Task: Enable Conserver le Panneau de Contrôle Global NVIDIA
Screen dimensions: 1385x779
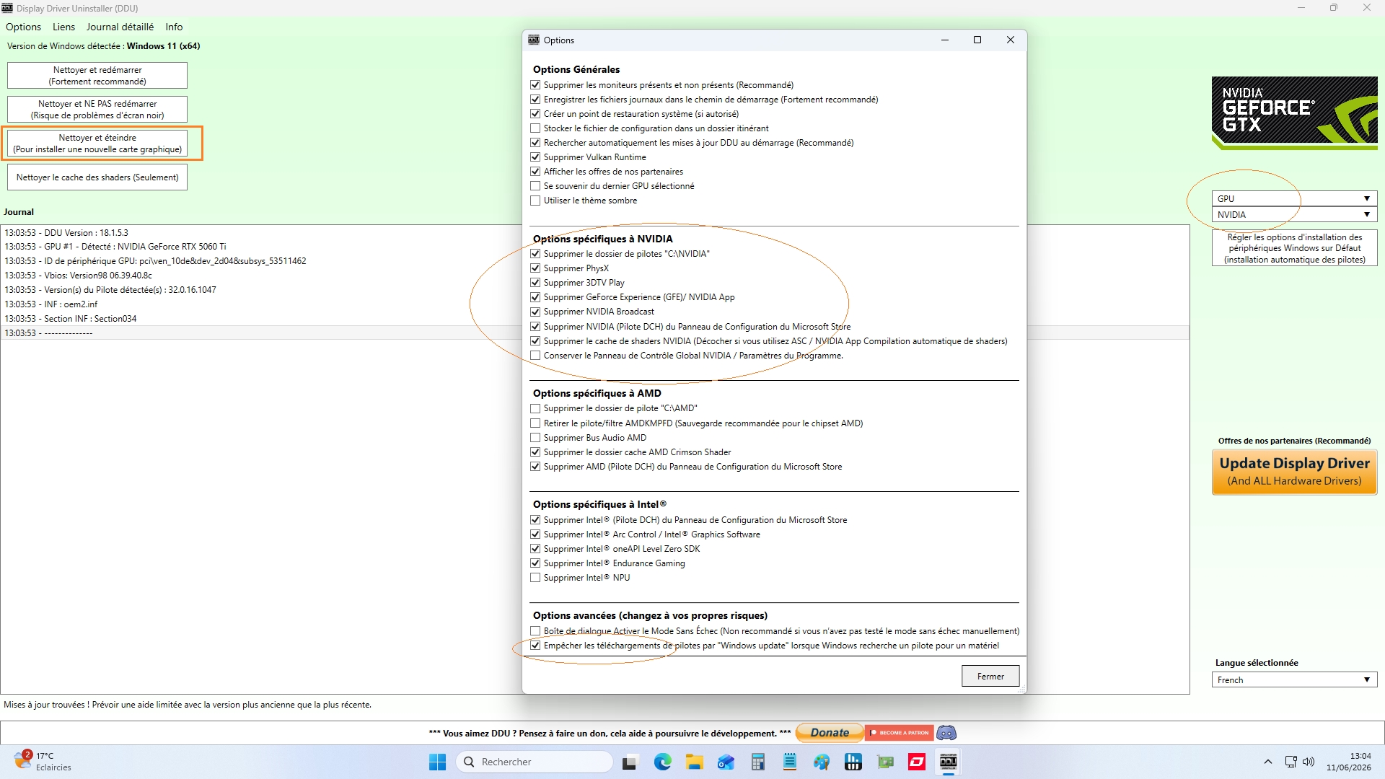Action: click(x=535, y=356)
